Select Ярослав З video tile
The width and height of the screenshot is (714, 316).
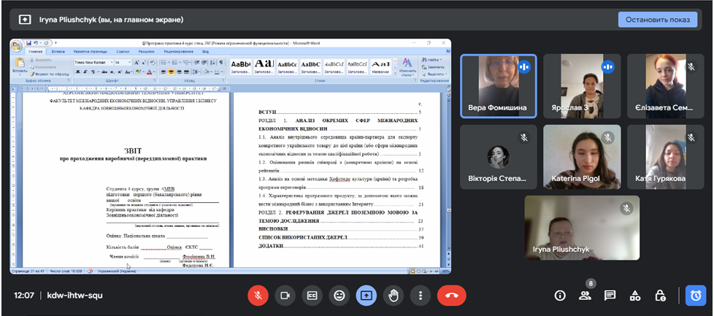582,86
